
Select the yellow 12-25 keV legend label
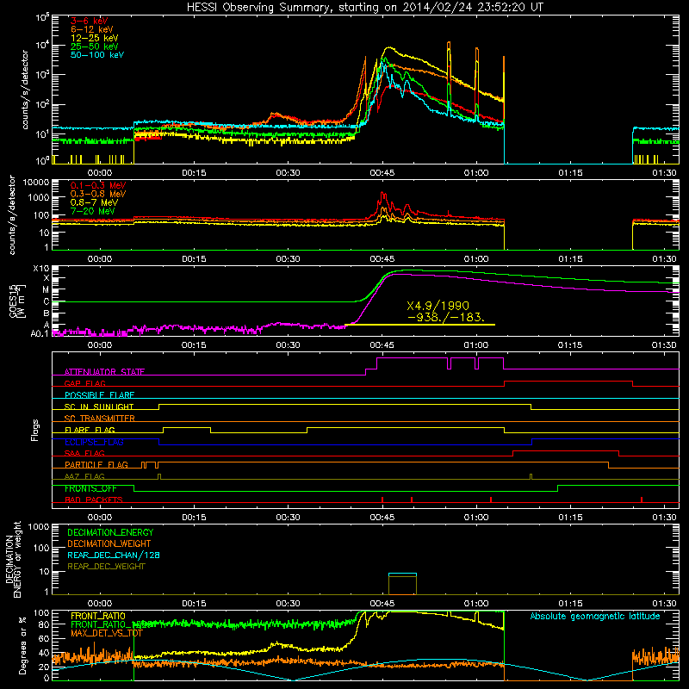pyautogui.click(x=94, y=38)
